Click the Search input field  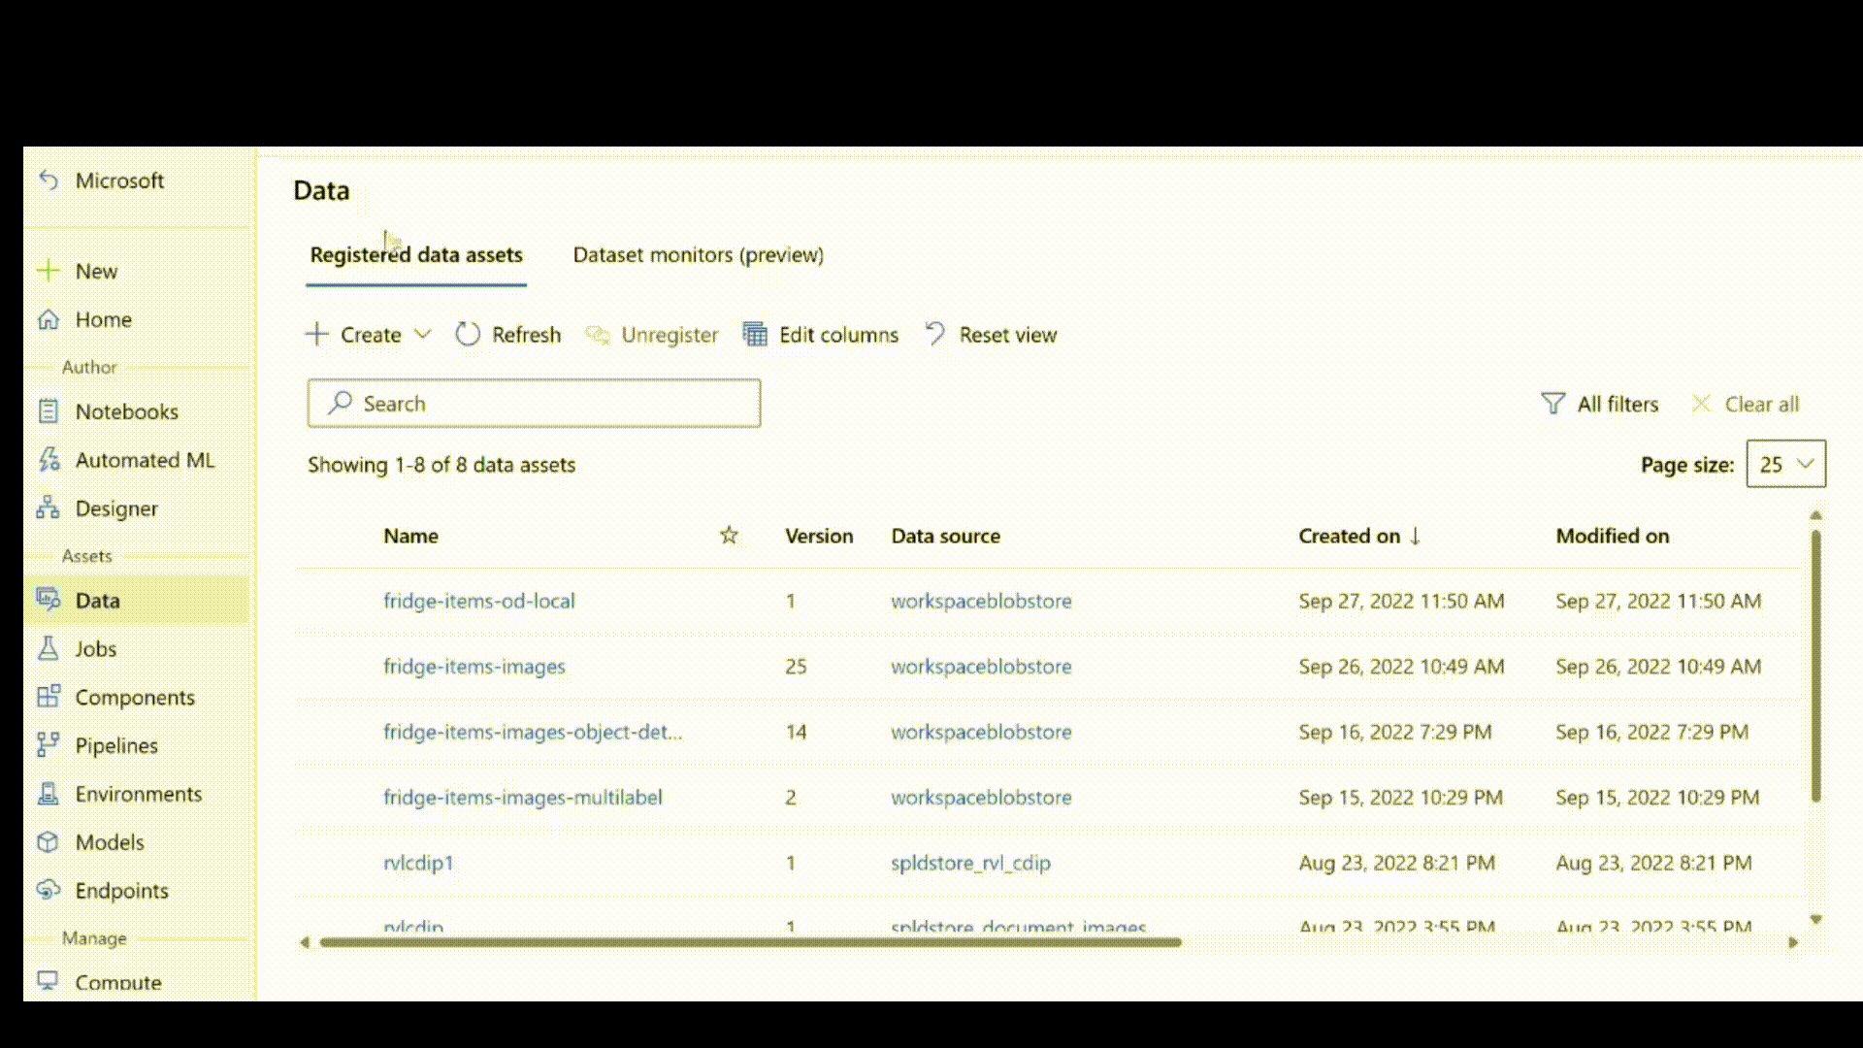point(534,403)
